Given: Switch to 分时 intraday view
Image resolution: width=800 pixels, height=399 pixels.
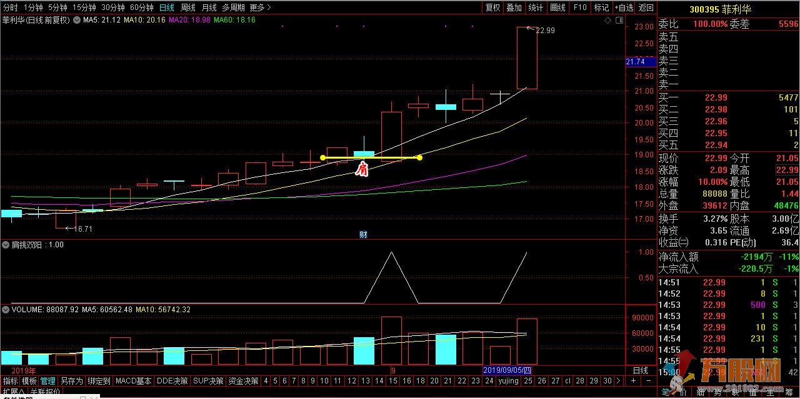Looking at the screenshot, I should tap(11, 7).
